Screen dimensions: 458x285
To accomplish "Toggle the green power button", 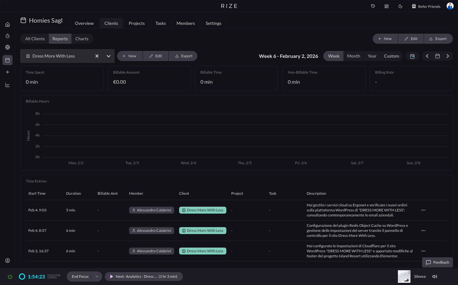I will point(10,277).
